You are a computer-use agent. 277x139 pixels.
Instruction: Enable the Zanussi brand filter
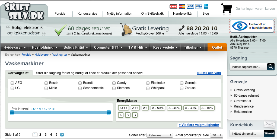[x=182, y=88]
